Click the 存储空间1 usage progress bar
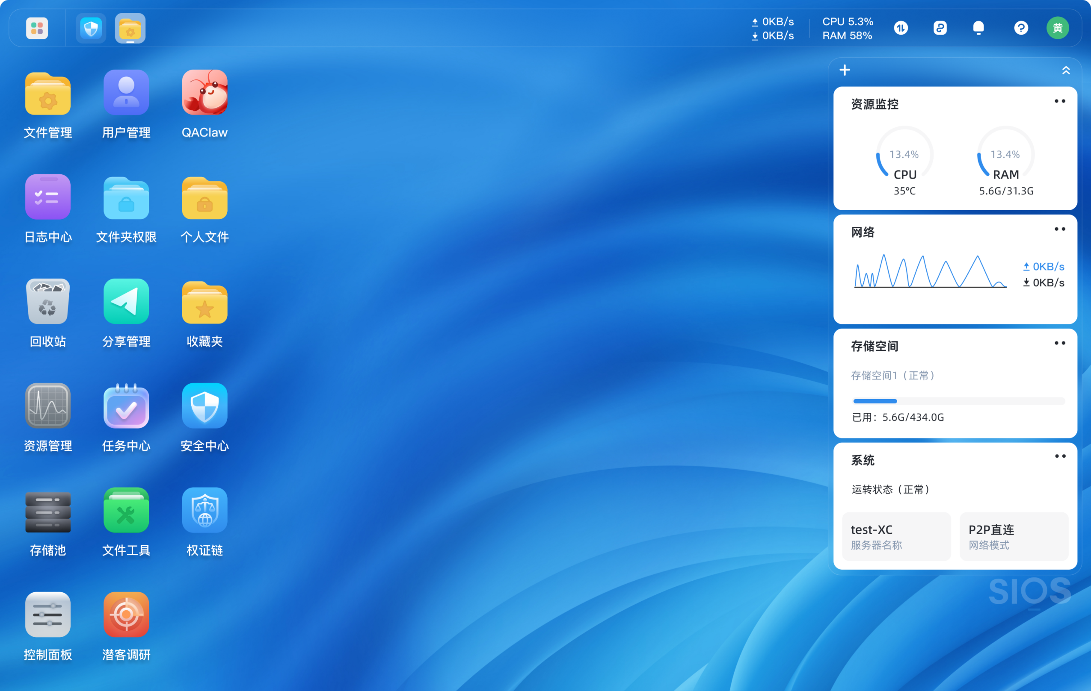This screenshot has height=691, width=1091. pyautogui.click(x=958, y=401)
